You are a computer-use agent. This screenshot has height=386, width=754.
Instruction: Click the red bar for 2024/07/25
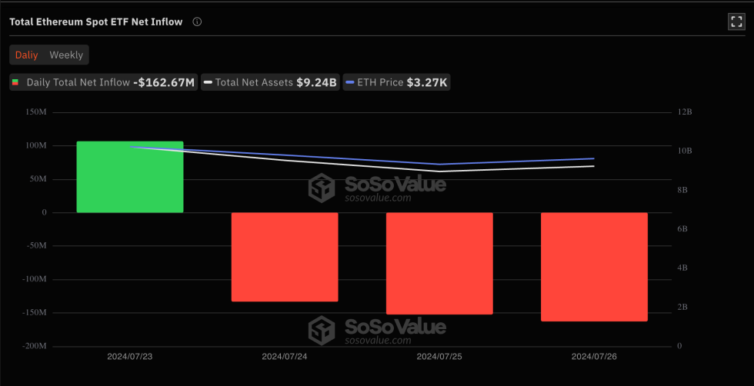pos(439,263)
